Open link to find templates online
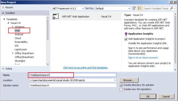 (x=86, y=68)
